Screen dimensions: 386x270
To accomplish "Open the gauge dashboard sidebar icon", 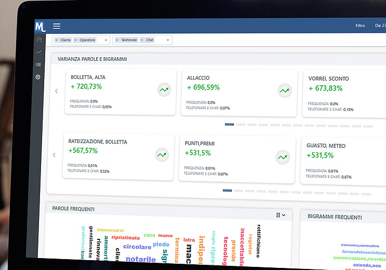I will 38,40.
